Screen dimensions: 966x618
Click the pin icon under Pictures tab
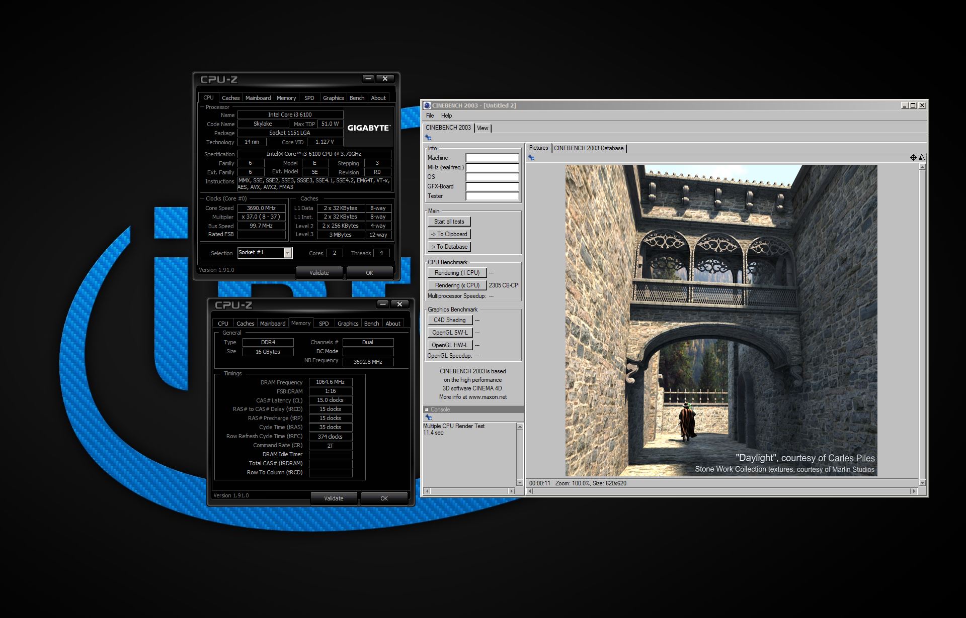[x=531, y=158]
